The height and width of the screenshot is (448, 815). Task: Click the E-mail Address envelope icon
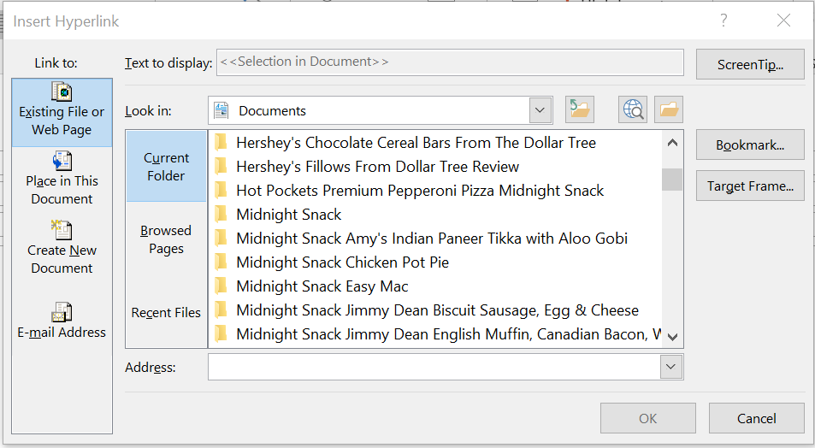[62, 312]
